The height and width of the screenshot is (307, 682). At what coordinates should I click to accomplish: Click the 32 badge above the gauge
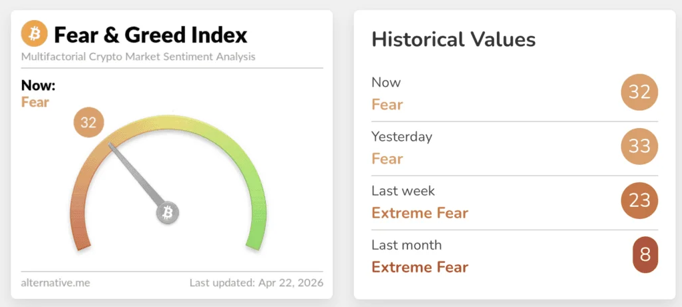pyautogui.click(x=88, y=123)
